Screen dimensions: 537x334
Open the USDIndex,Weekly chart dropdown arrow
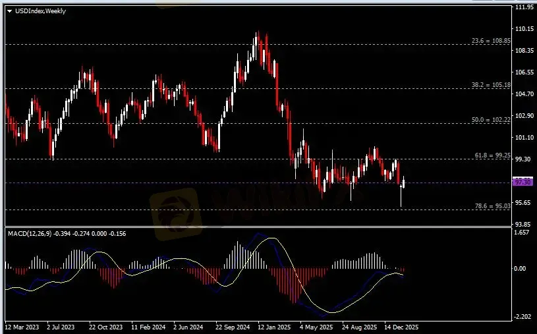10,11
